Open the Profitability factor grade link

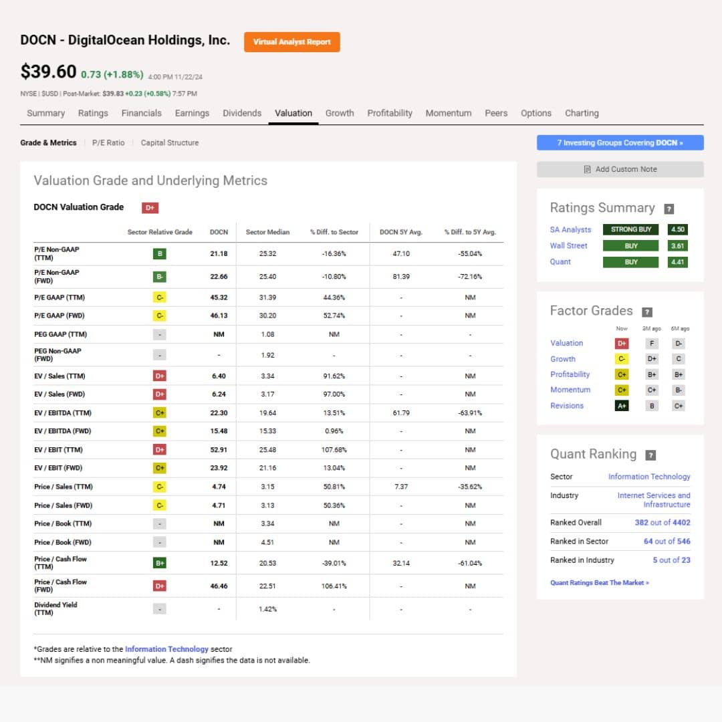tap(570, 375)
